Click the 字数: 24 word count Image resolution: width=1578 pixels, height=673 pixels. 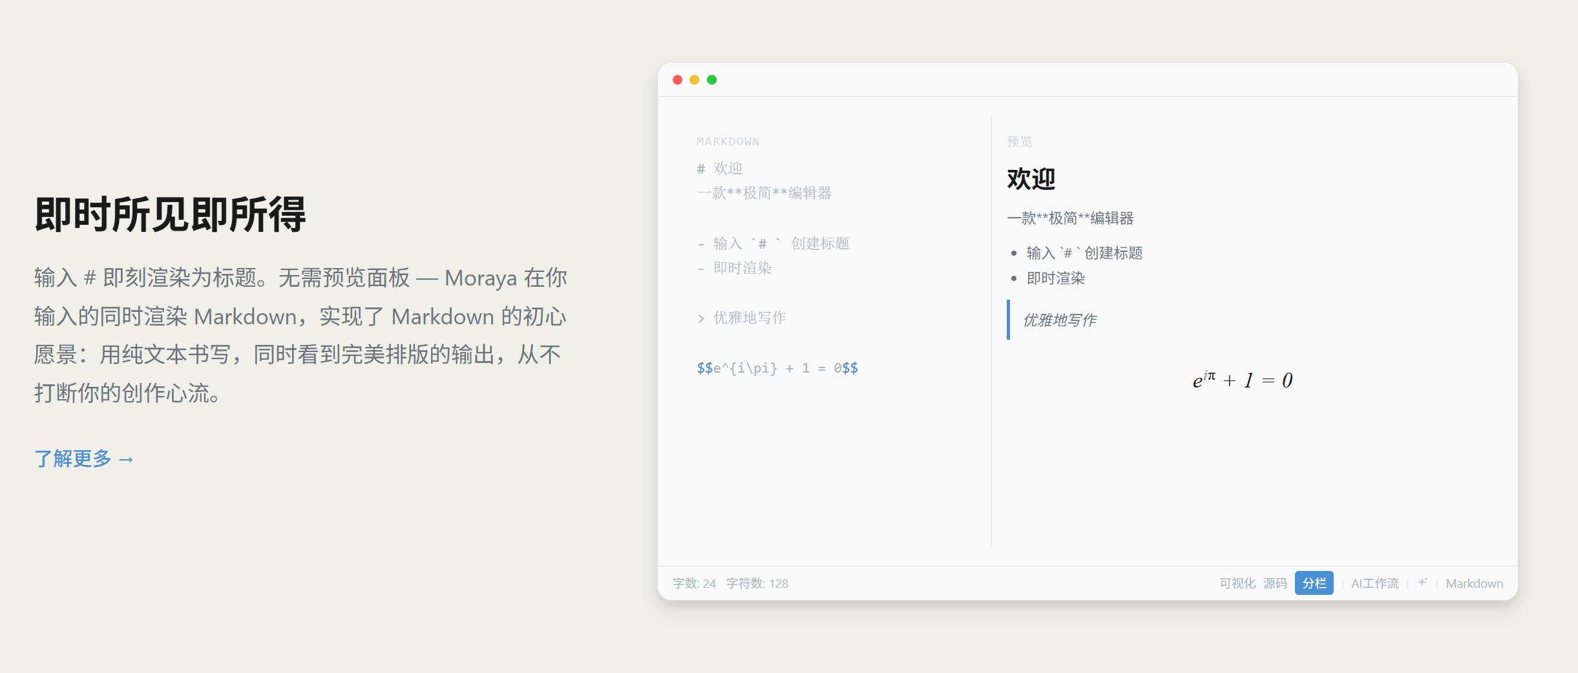click(x=694, y=583)
